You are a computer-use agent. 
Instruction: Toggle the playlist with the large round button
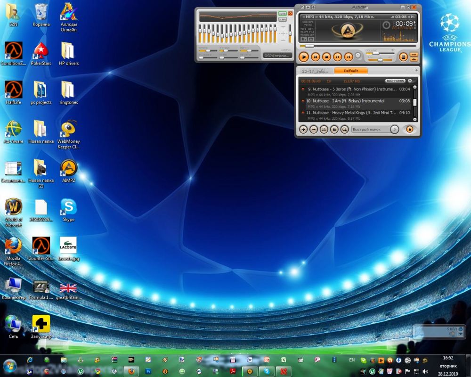[x=404, y=57]
